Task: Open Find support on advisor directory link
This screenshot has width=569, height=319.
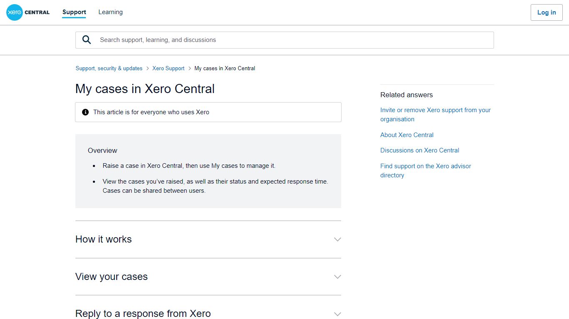Action: [x=426, y=171]
